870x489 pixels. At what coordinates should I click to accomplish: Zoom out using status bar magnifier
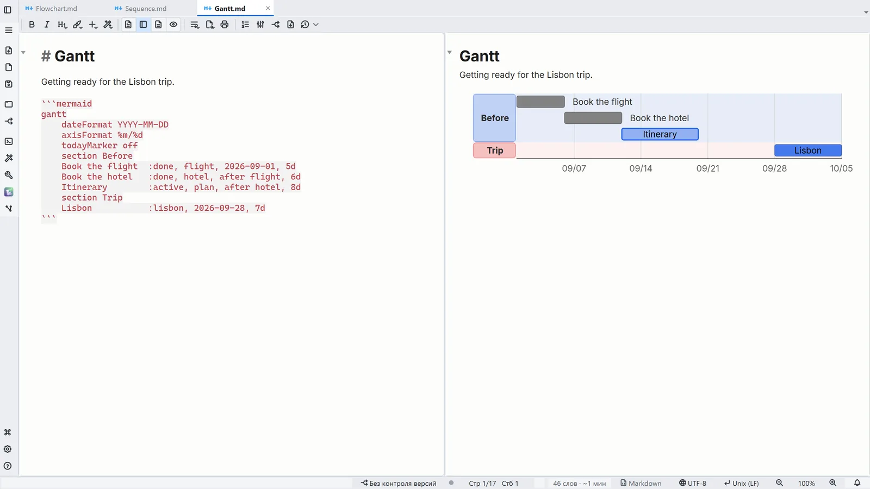tap(779, 483)
